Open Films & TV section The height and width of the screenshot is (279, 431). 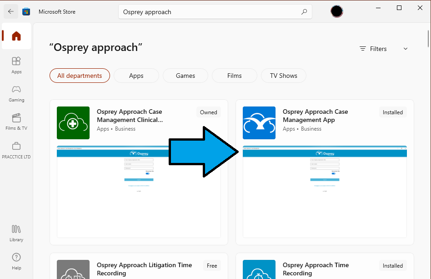pyautogui.click(x=16, y=122)
